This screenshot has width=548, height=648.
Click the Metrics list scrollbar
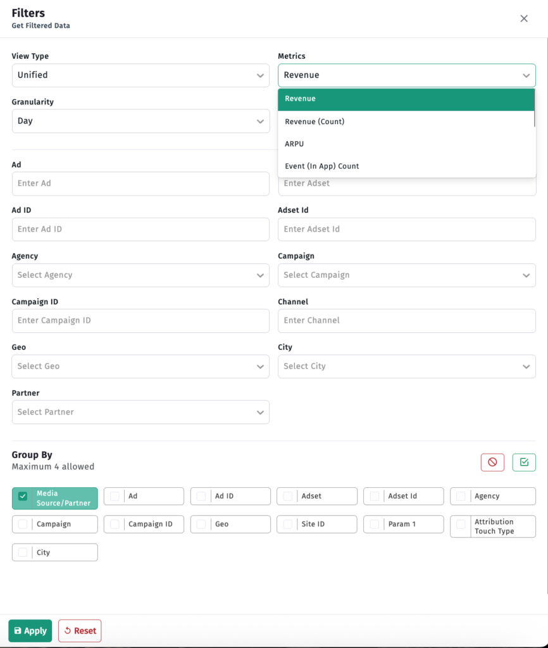click(x=535, y=108)
